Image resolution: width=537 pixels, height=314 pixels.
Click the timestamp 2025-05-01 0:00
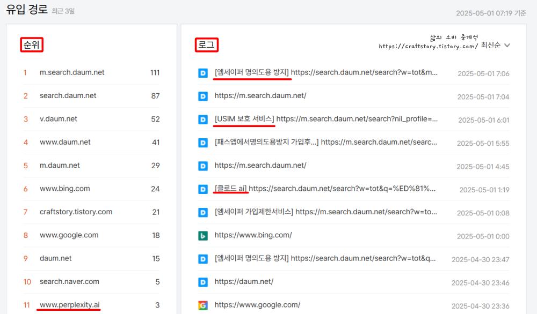tap(483, 236)
